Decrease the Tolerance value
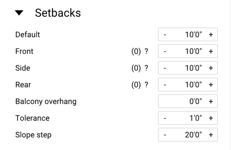 [x=165, y=118]
